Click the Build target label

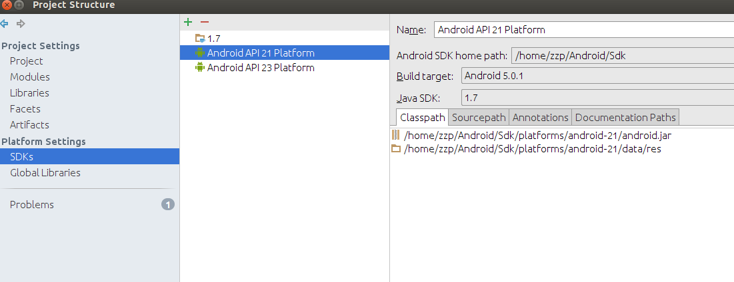tap(425, 76)
